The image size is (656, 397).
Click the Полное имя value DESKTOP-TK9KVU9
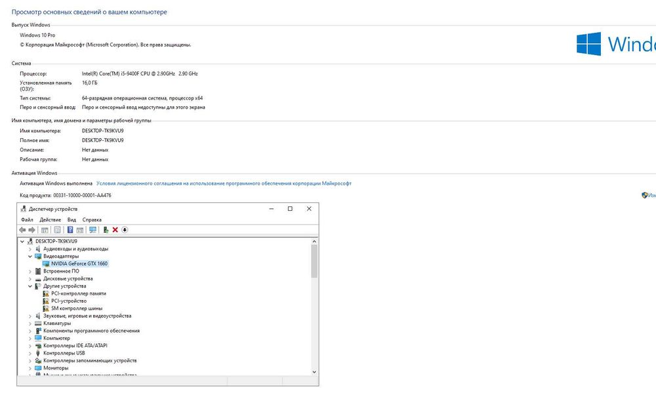[102, 140]
